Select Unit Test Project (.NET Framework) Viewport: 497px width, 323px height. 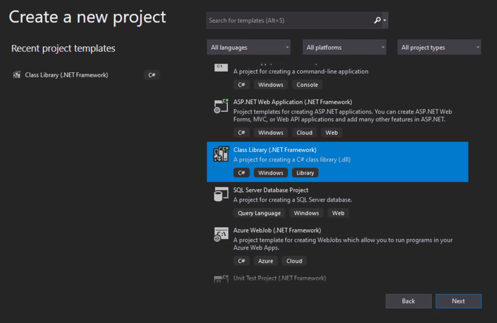pos(280,278)
